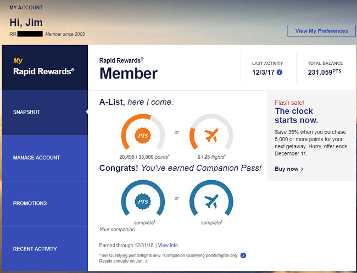
Task: Open the View info link
Action: coord(168,245)
